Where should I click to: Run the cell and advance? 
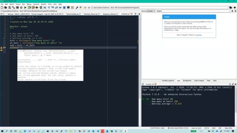pyautogui.click(x=33, y=7)
